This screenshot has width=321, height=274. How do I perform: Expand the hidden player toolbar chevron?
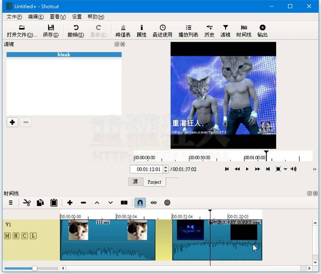click(315, 169)
